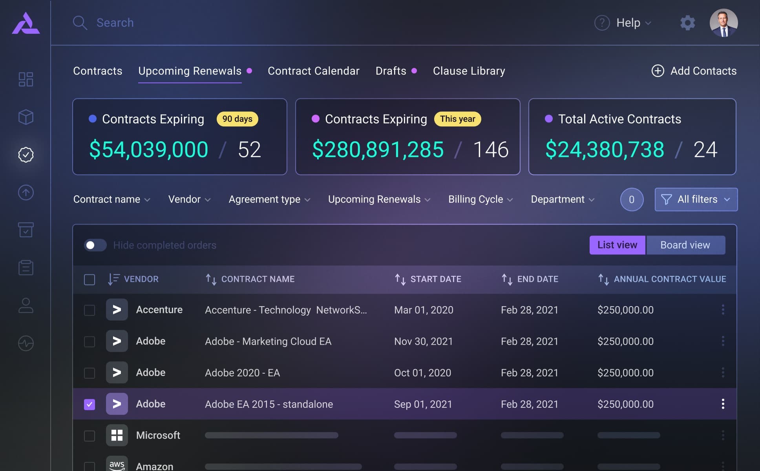Click Adobe EA 2015 - standalone contract name

click(x=269, y=404)
